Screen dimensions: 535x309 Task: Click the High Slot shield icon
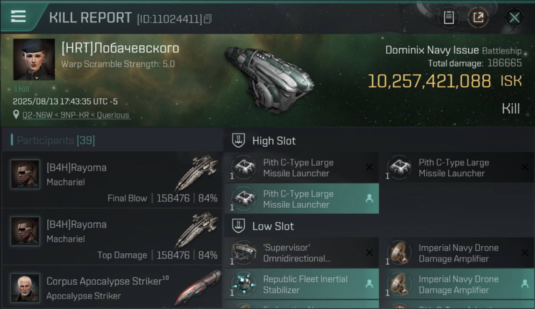(x=239, y=141)
